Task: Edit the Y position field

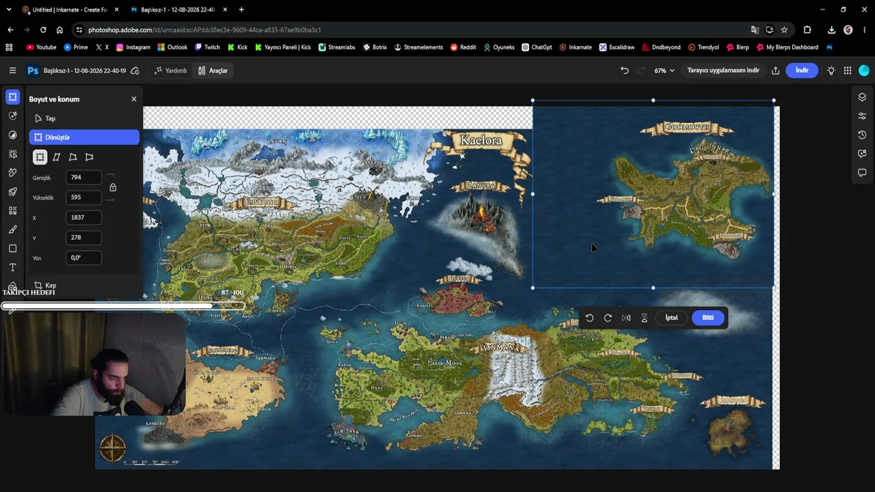Action: tap(83, 238)
